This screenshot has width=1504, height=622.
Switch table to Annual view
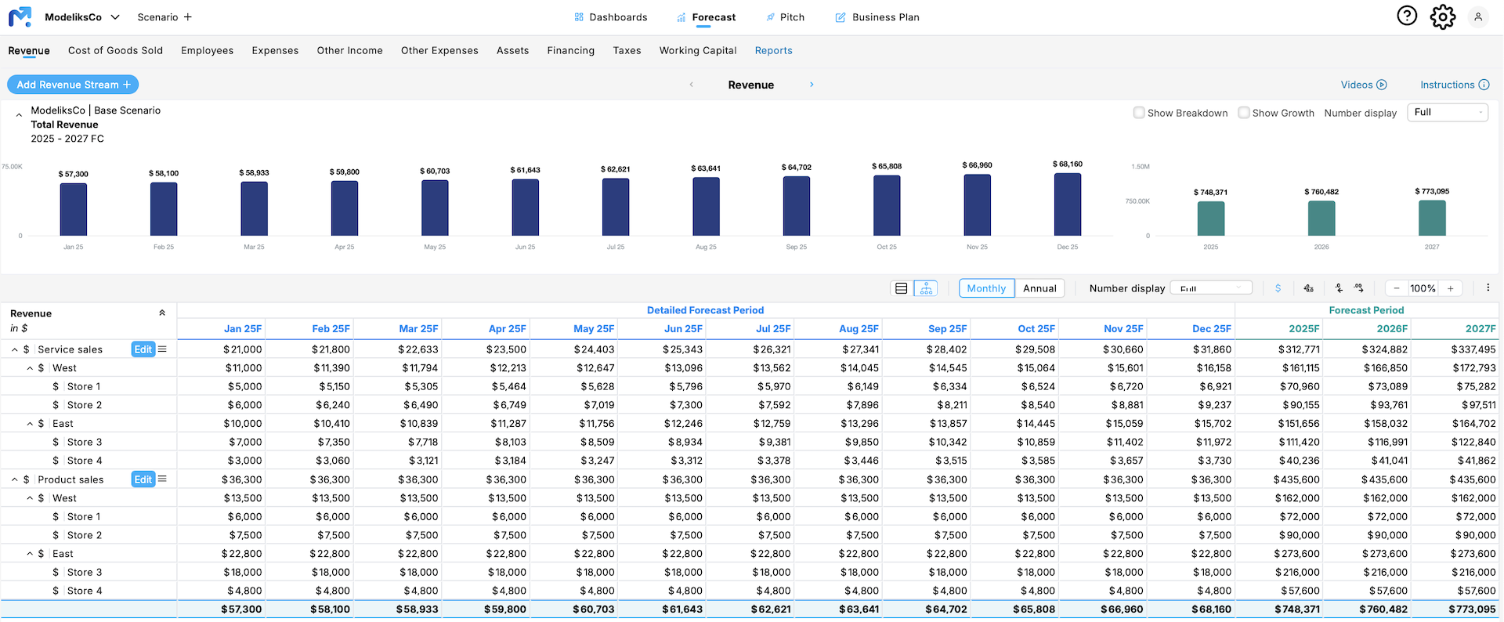pyautogui.click(x=1039, y=288)
